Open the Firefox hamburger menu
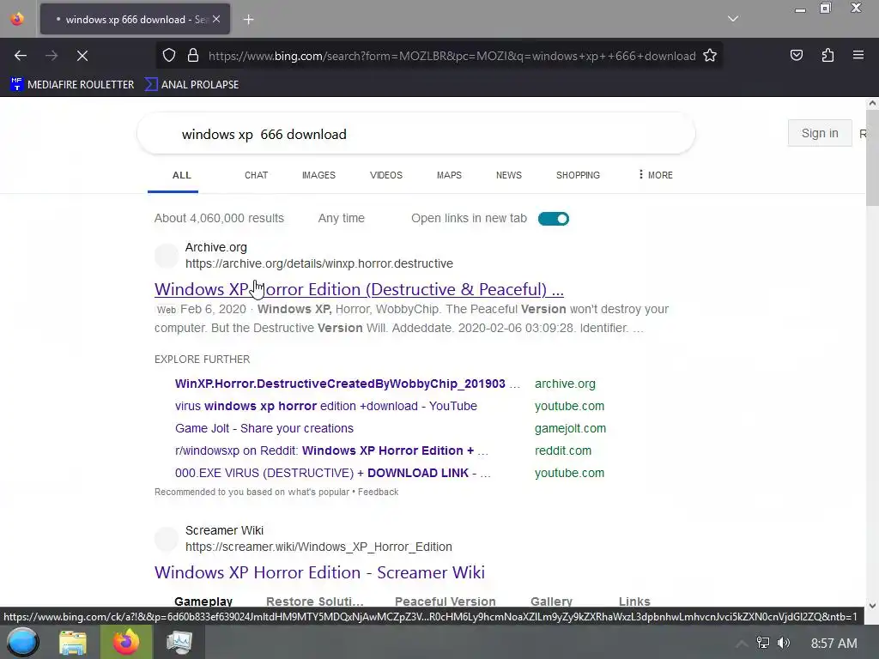The width and height of the screenshot is (879, 659). pos(858,55)
